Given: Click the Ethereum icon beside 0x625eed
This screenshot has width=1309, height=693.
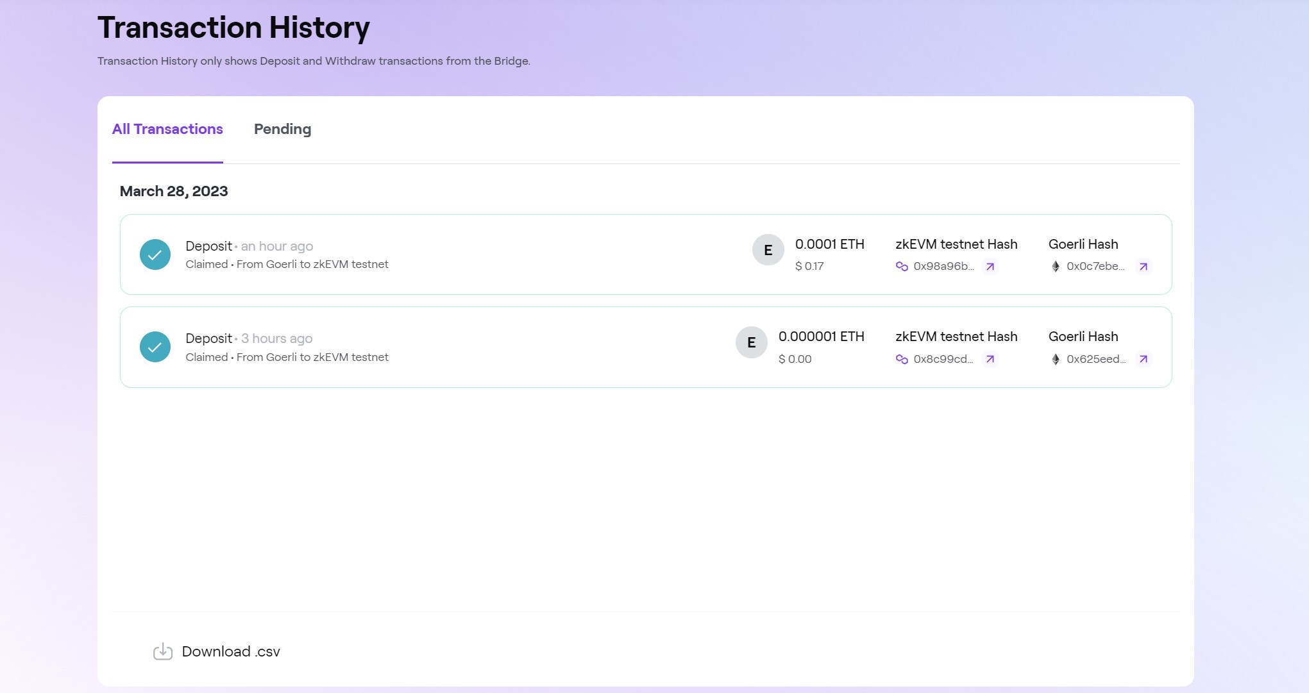Looking at the screenshot, I should click(x=1056, y=359).
